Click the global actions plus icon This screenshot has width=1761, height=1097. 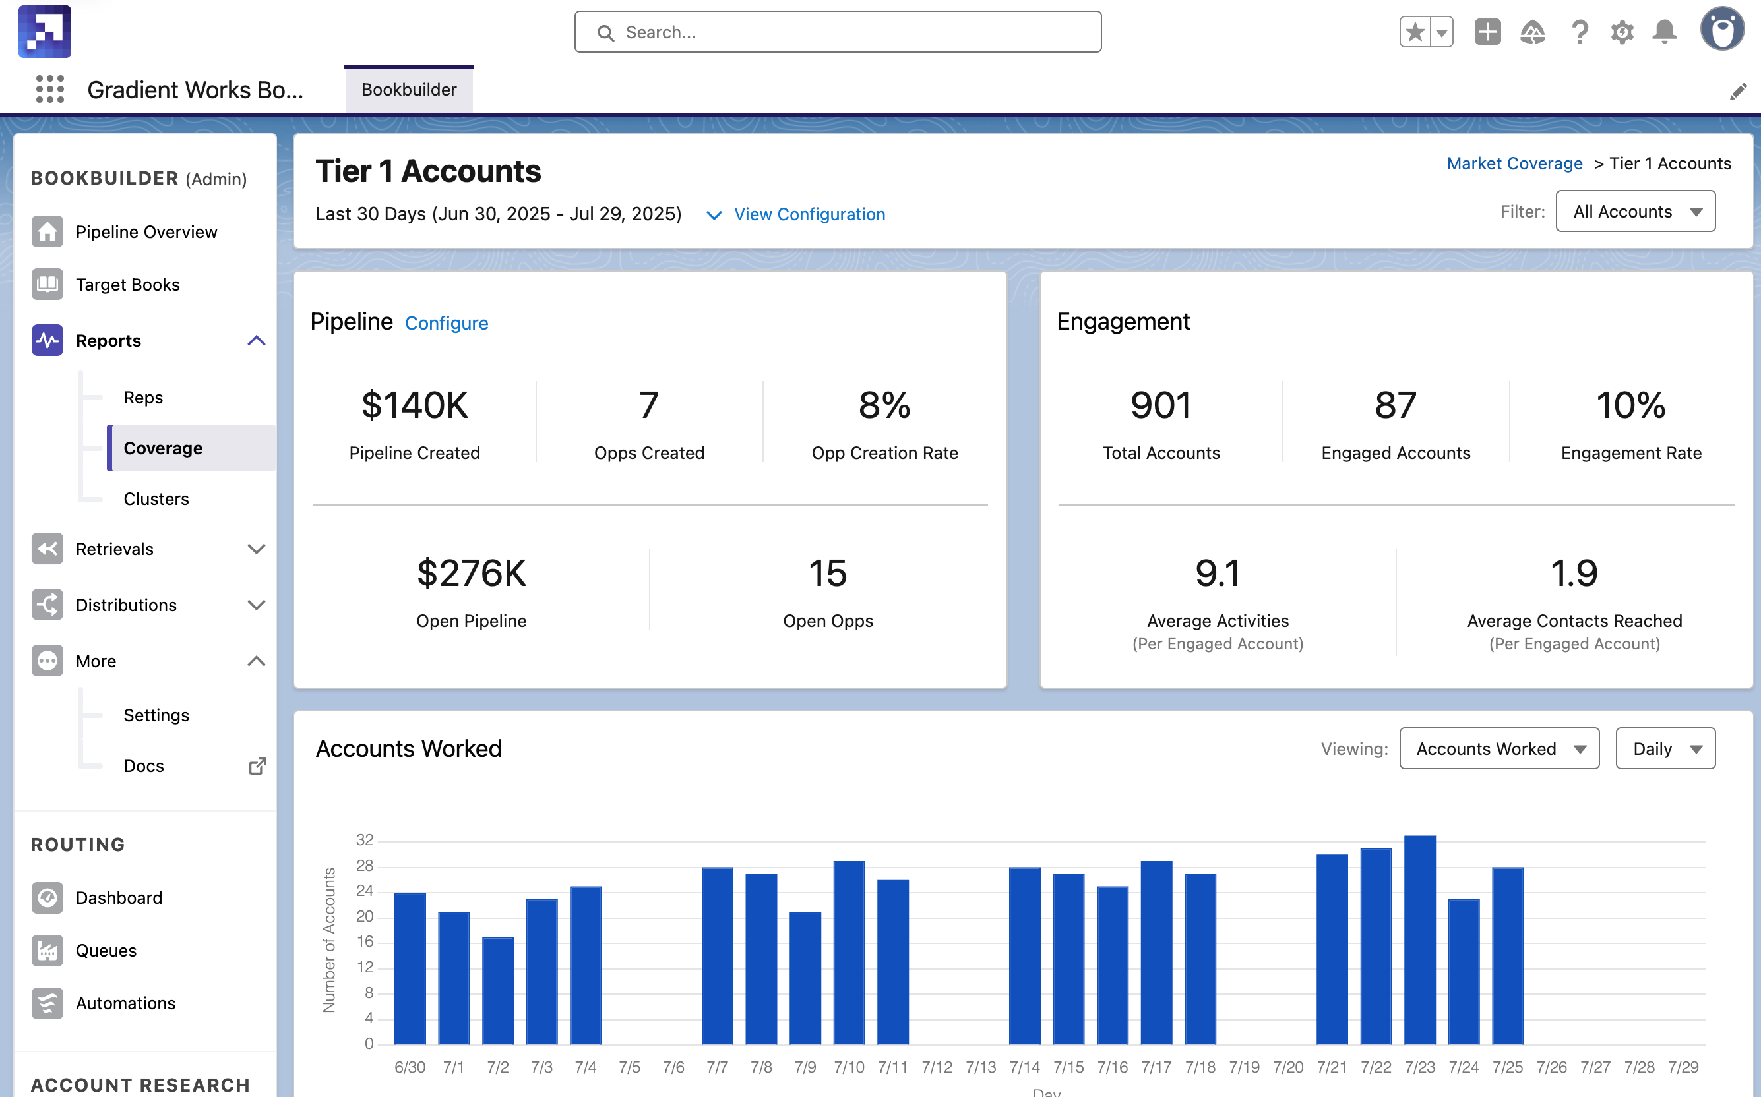pyautogui.click(x=1487, y=32)
